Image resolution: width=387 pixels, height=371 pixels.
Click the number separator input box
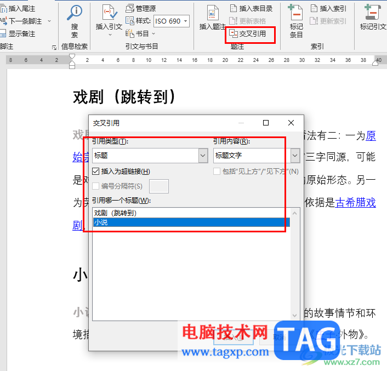(159, 186)
